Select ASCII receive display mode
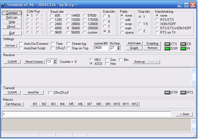The width and height of the screenshot is (198, 139). 91,64
